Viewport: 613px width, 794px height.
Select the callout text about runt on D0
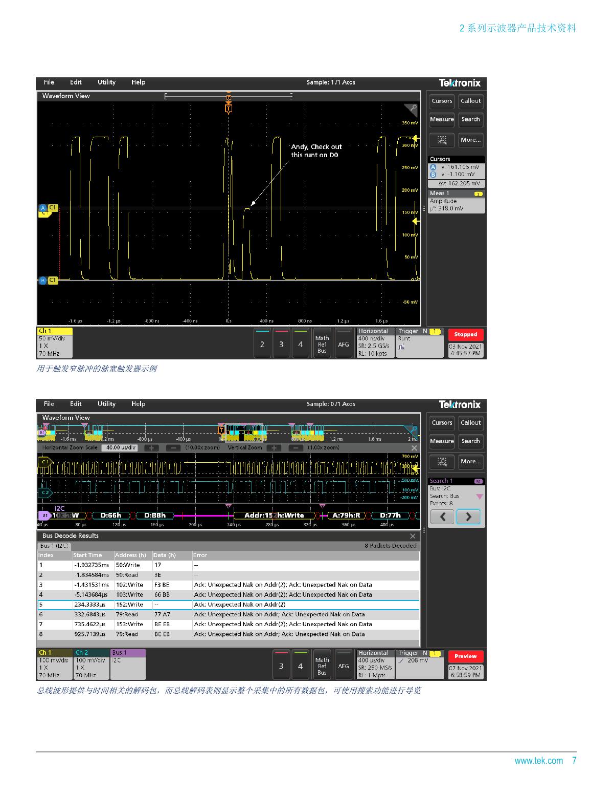316,151
